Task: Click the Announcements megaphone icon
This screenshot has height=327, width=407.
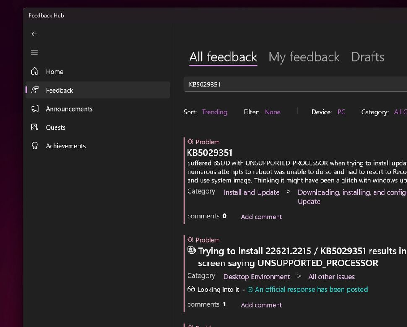Action: 35,109
